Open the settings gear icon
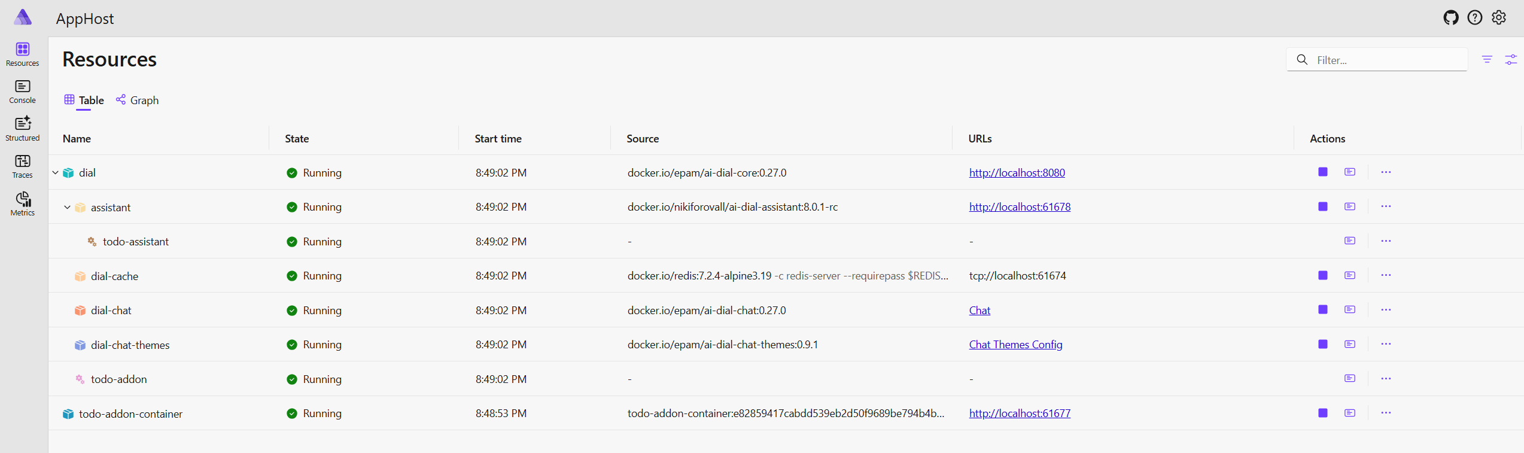The image size is (1524, 453). pyautogui.click(x=1499, y=17)
